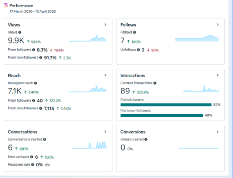Open the Conversations card heading
233x178 pixels.
pyautogui.click(x=22, y=132)
